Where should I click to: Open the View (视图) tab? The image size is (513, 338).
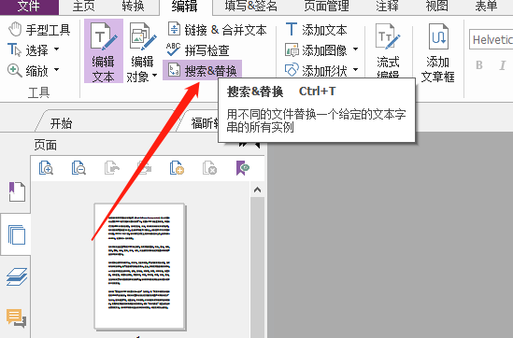pos(436,7)
